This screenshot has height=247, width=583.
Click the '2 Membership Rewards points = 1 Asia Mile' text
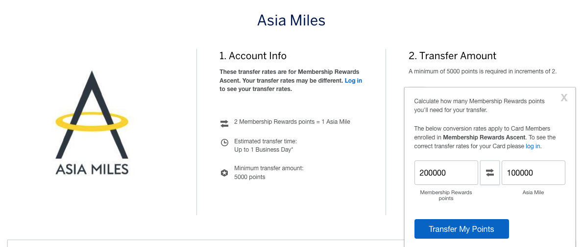click(x=292, y=122)
